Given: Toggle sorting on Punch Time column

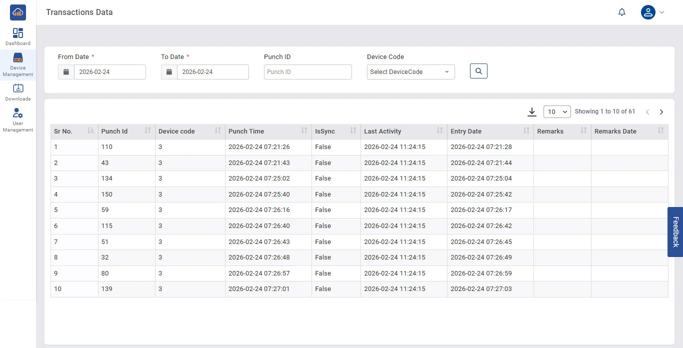Looking at the screenshot, I should tap(304, 131).
